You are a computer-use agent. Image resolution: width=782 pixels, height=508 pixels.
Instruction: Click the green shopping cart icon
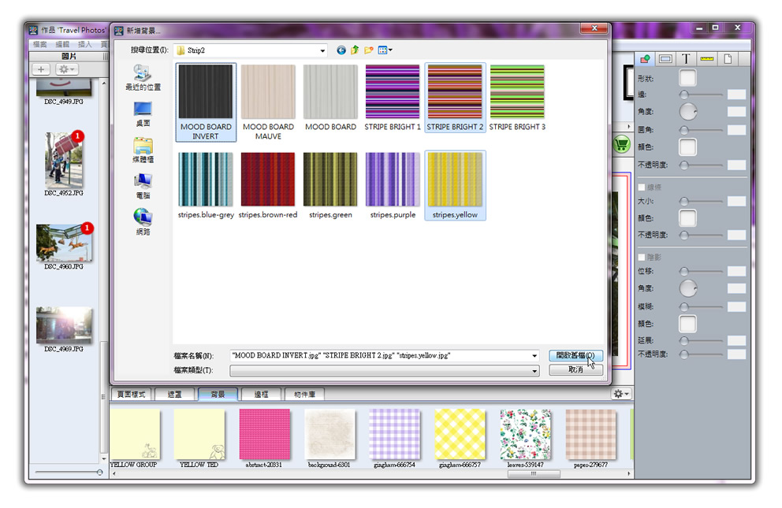pyautogui.click(x=622, y=145)
